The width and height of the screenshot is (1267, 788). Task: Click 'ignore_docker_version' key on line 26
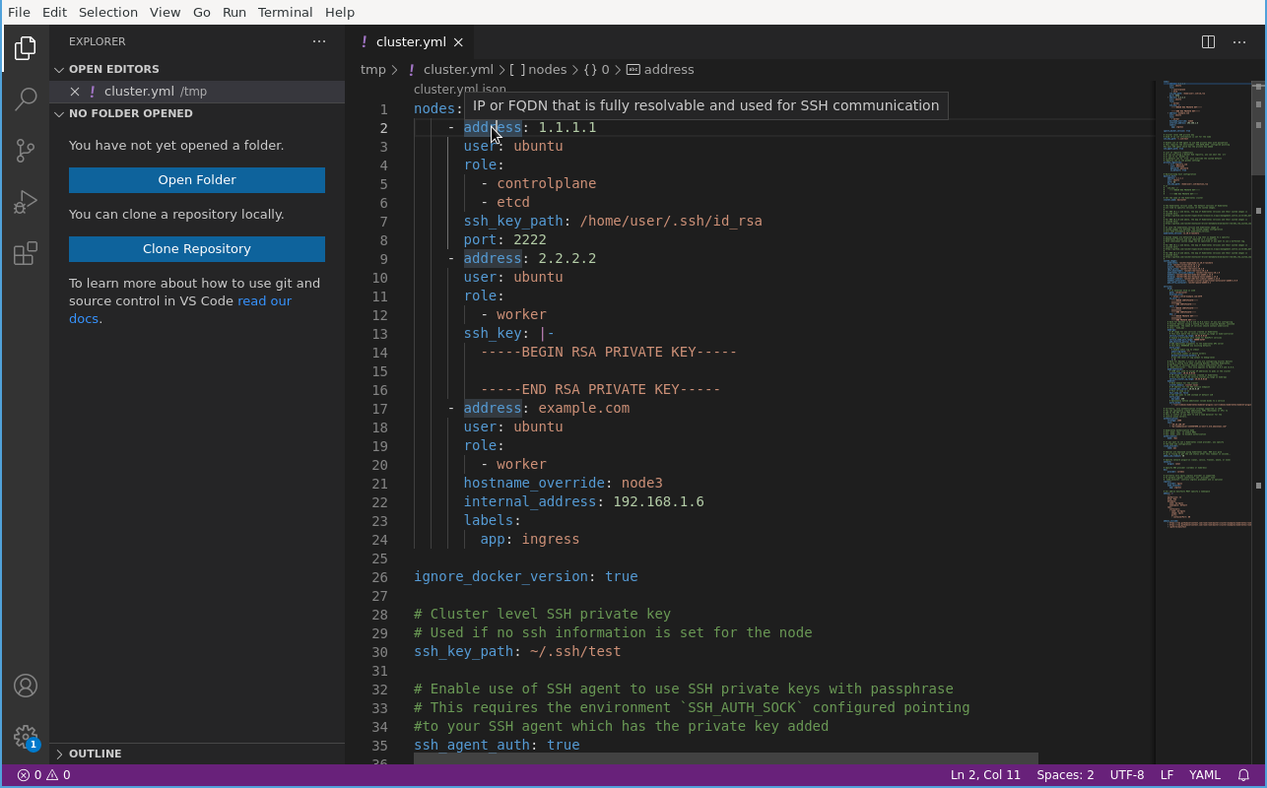pos(500,576)
